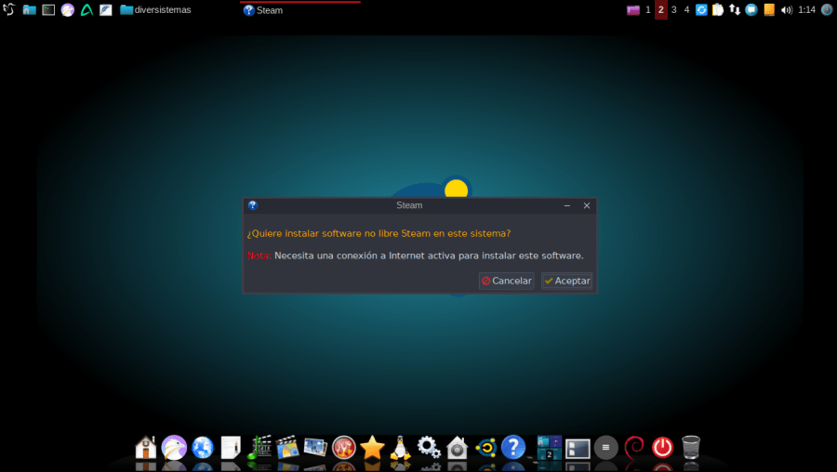837x472 pixels.
Task: Switch to workspace 1 in the pager
Action: (x=648, y=10)
